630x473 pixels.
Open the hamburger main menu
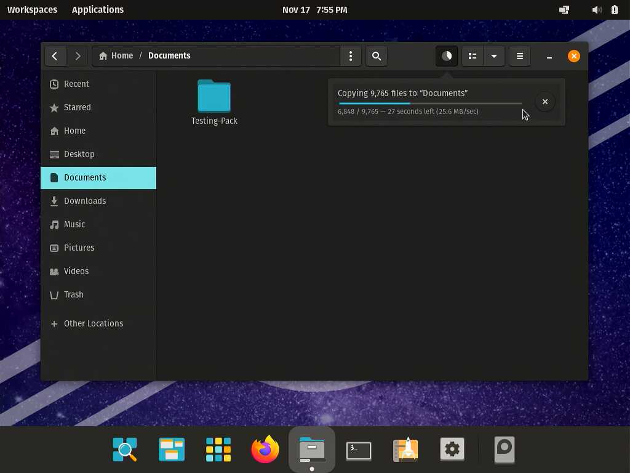[x=520, y=56]
